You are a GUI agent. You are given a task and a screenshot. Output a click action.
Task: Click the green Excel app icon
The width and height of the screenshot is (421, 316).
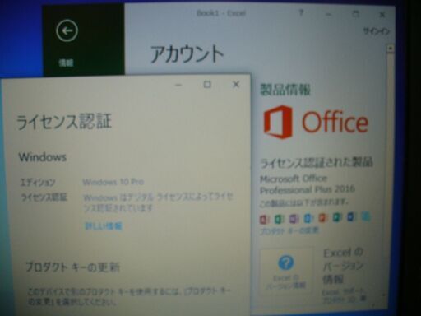279,219
